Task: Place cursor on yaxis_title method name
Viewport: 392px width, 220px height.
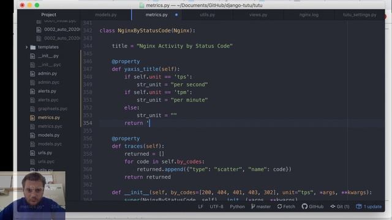Action: (141, 69)
